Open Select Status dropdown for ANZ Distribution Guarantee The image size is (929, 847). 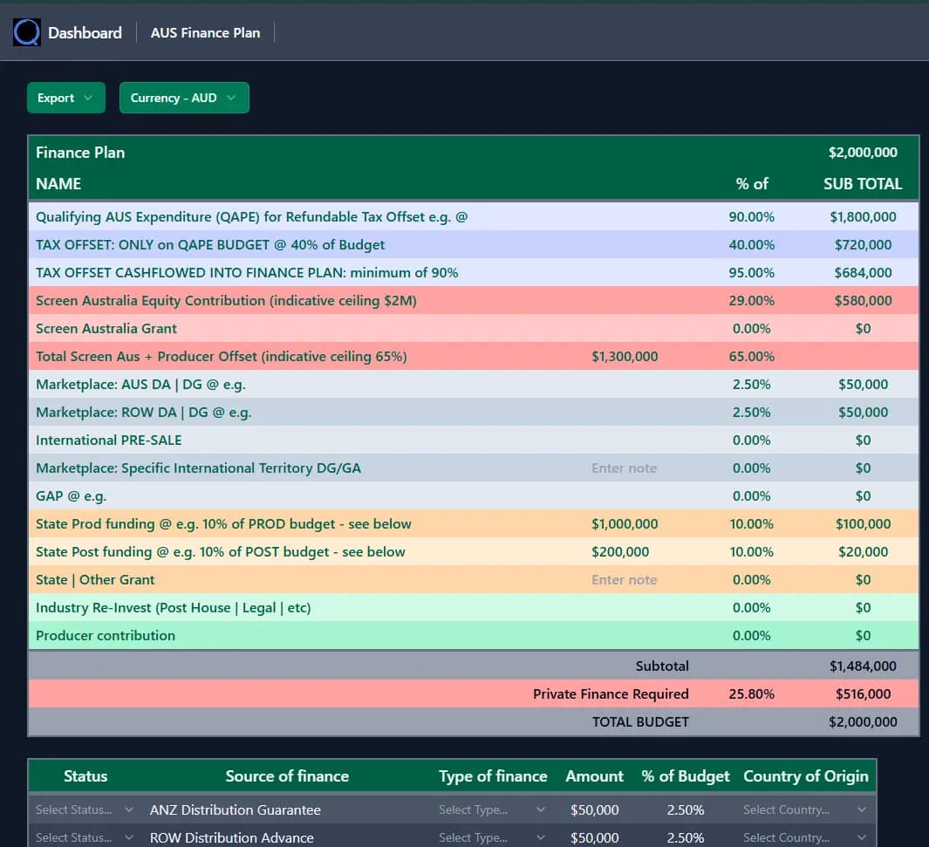click(x=84, y=809)
